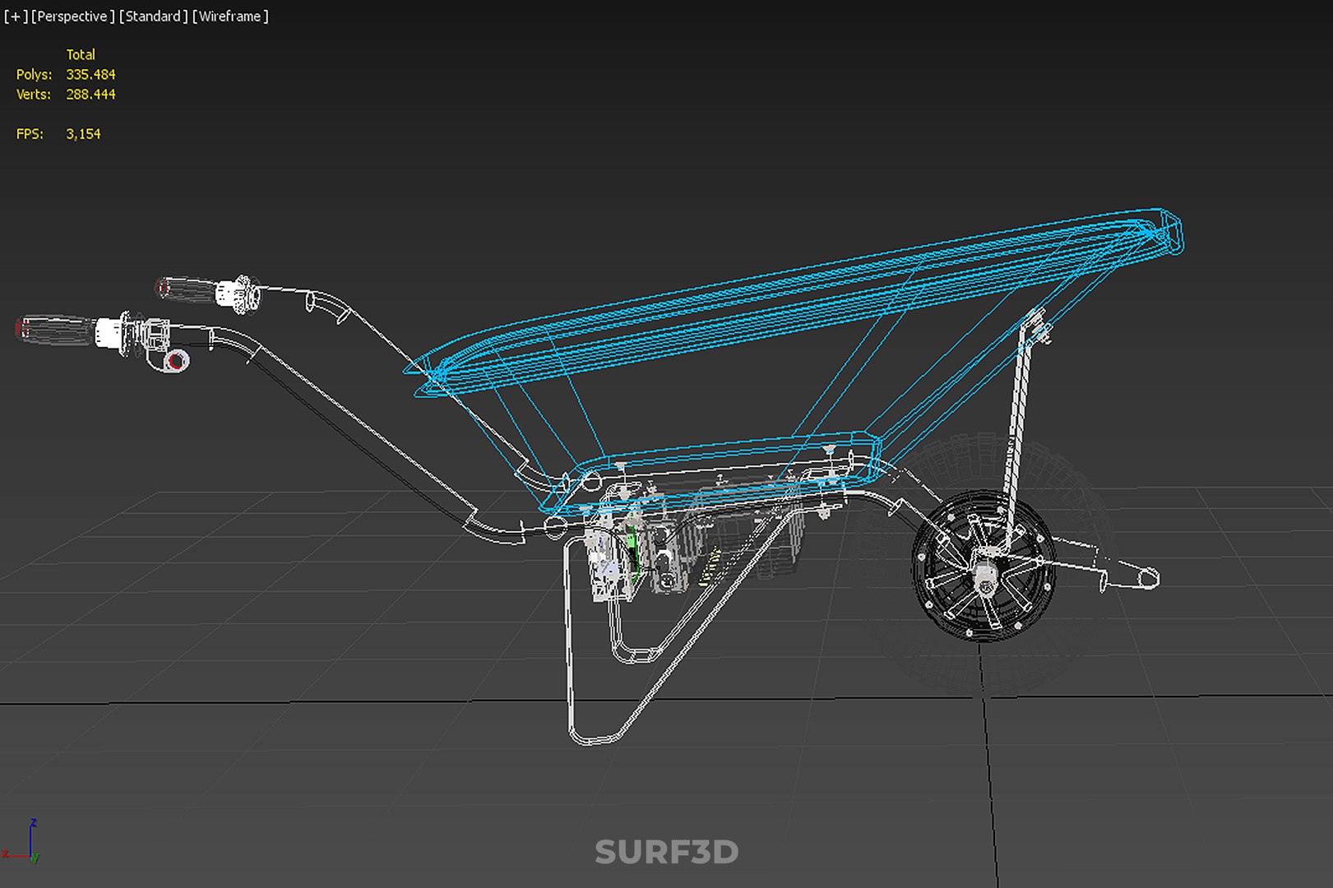Click the Polys count value 335.484
1333x888 pixels.
click(x=90, y=75)
